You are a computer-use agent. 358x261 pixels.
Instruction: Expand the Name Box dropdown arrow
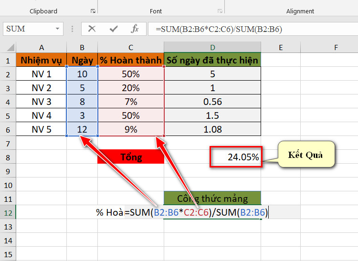click(57, 29)
